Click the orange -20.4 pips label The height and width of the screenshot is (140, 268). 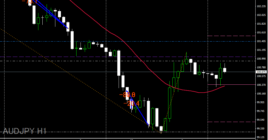pos(131,103)
